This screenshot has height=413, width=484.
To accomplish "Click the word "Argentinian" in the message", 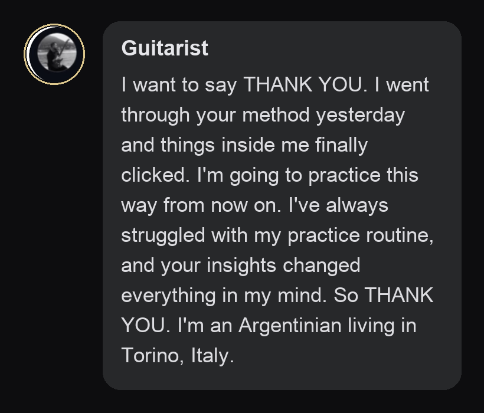I will (x=290, y=326).
